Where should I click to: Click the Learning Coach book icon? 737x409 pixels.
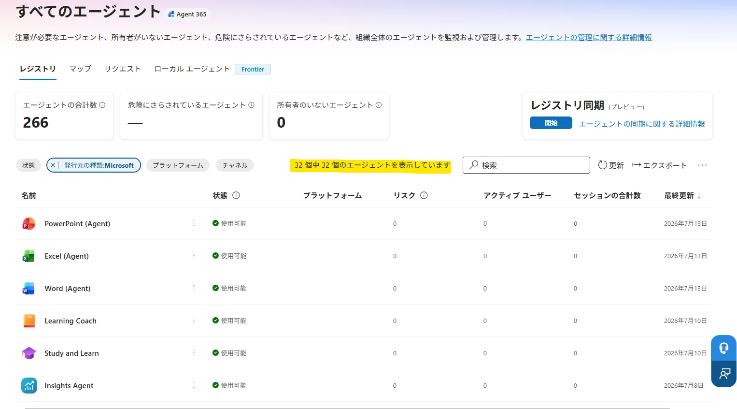[x=29, y=321]
